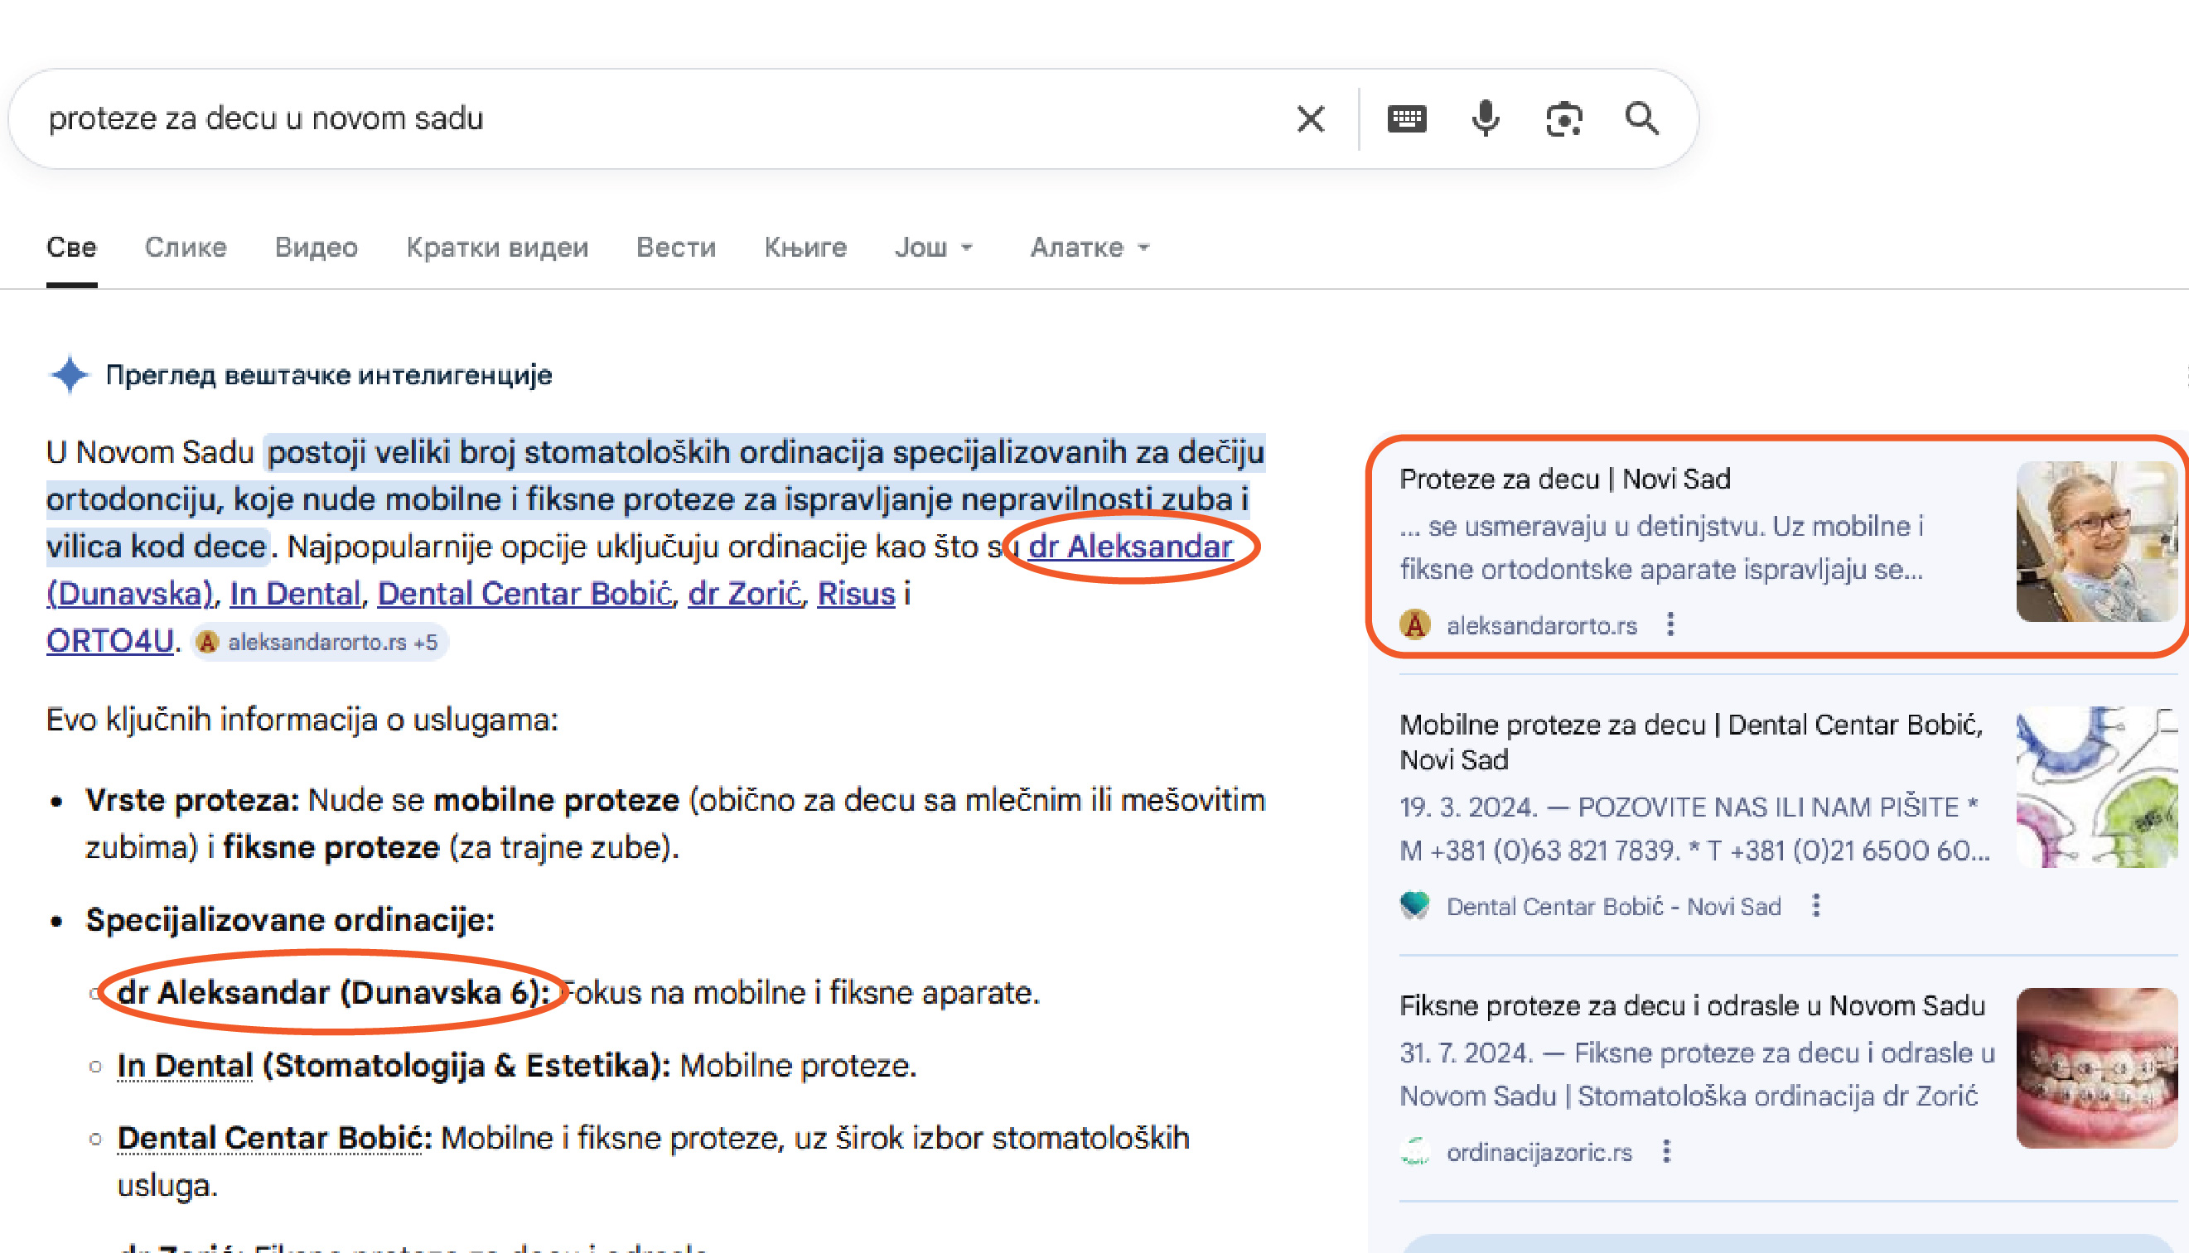This screenshot has width=2189, height=1253.
Task: Open three-dot menu on aleksandarorto.rs result
Action: (x=1671, y=625)
